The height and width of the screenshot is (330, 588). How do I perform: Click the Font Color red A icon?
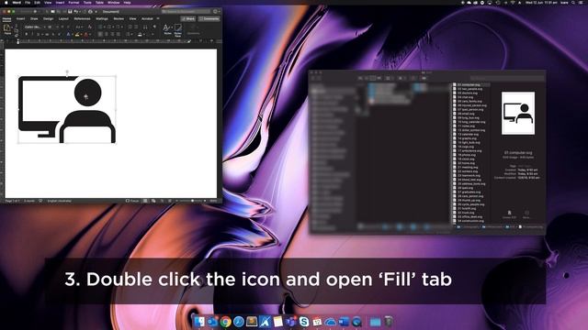(x=85, y=34)
